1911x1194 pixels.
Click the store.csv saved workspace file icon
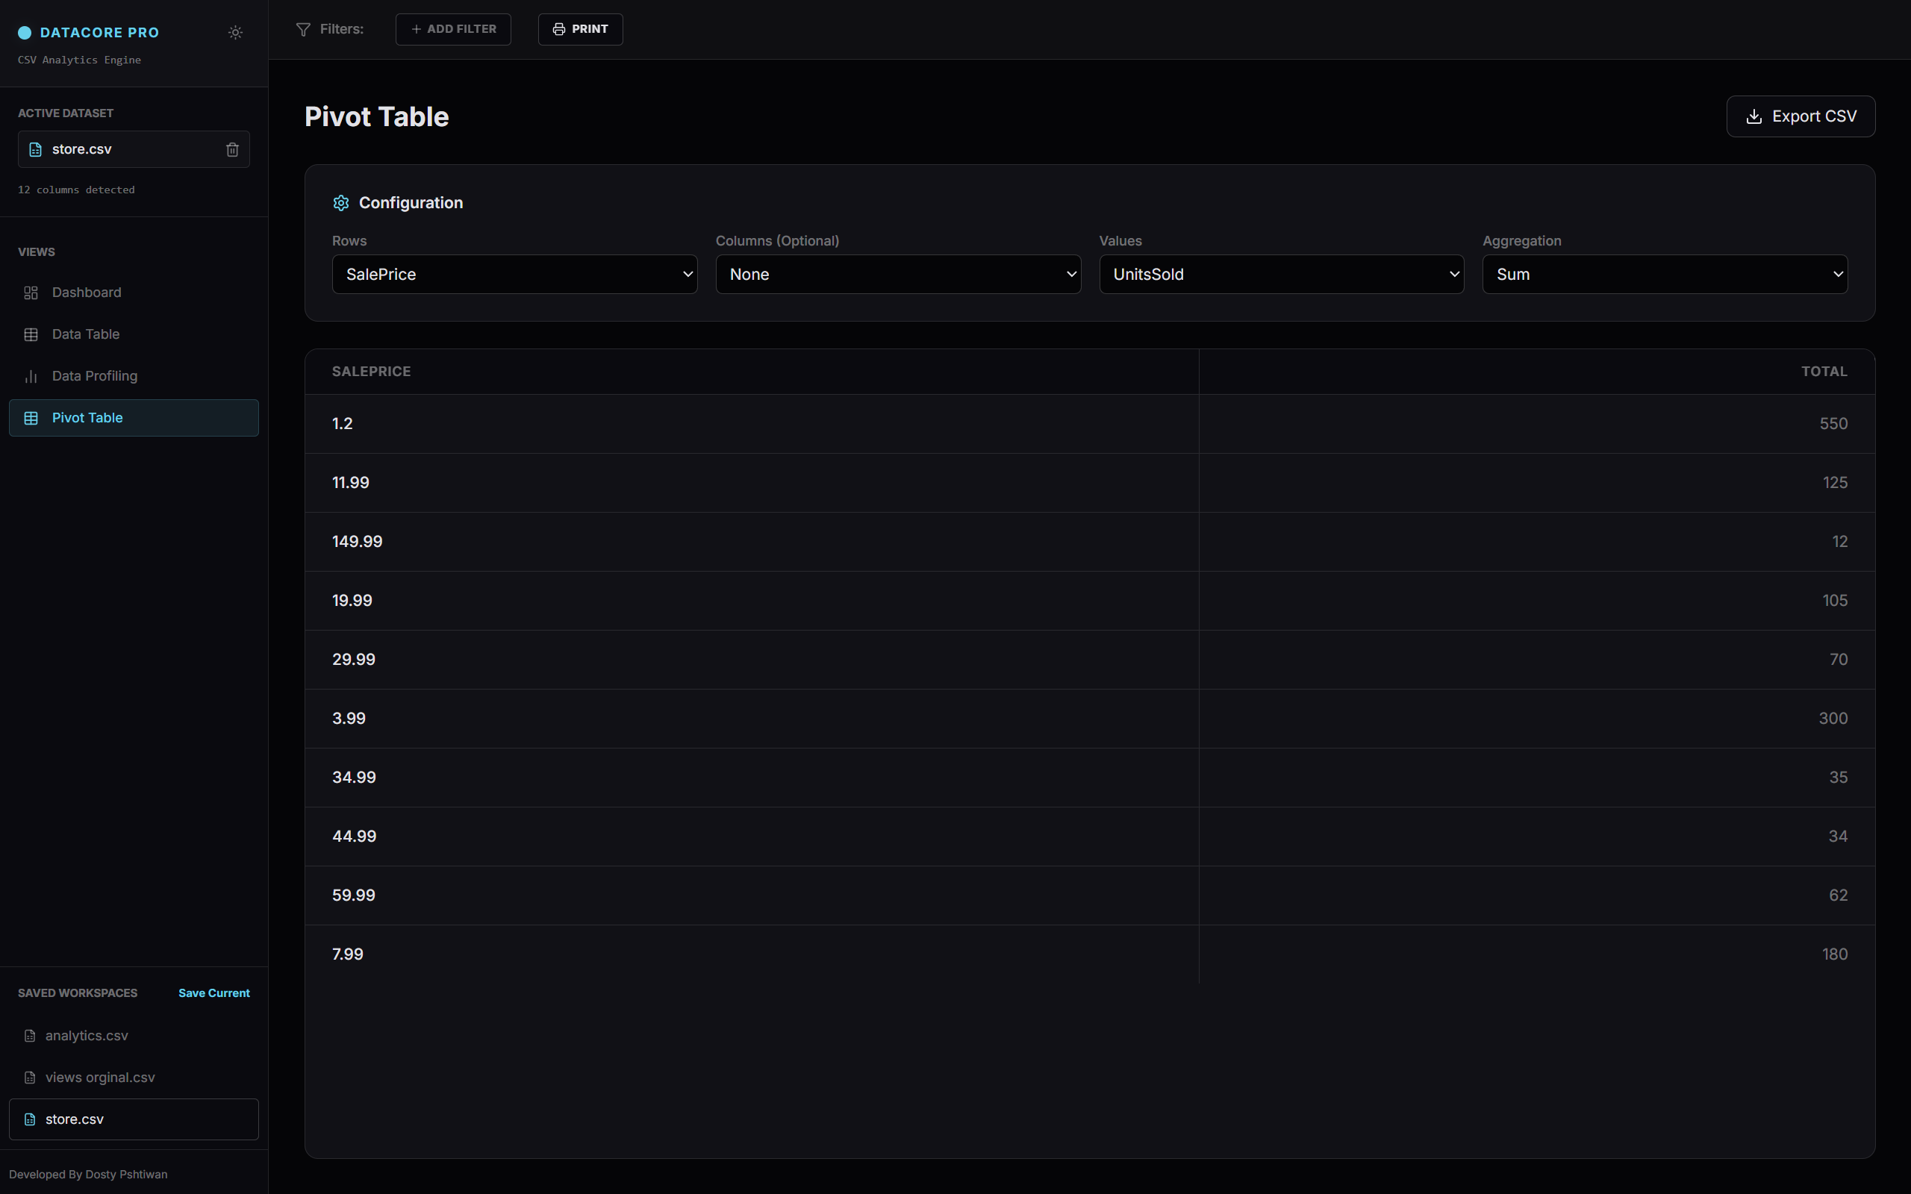(30, 1120)
